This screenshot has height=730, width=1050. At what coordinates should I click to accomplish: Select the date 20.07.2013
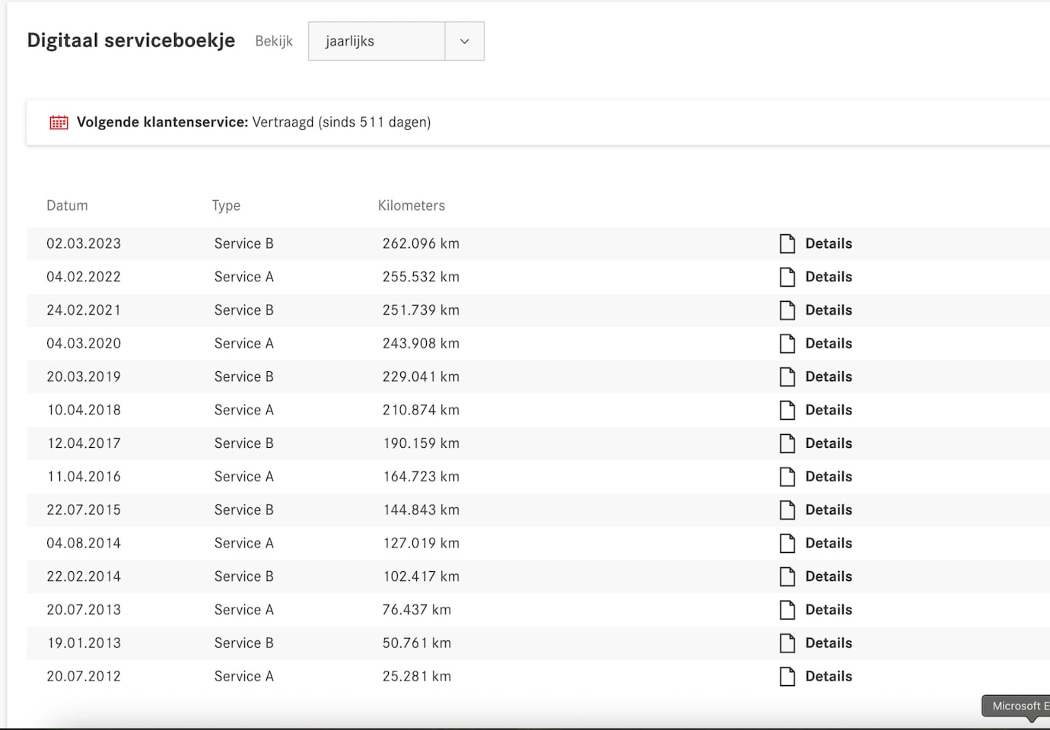tap(84, 610)
